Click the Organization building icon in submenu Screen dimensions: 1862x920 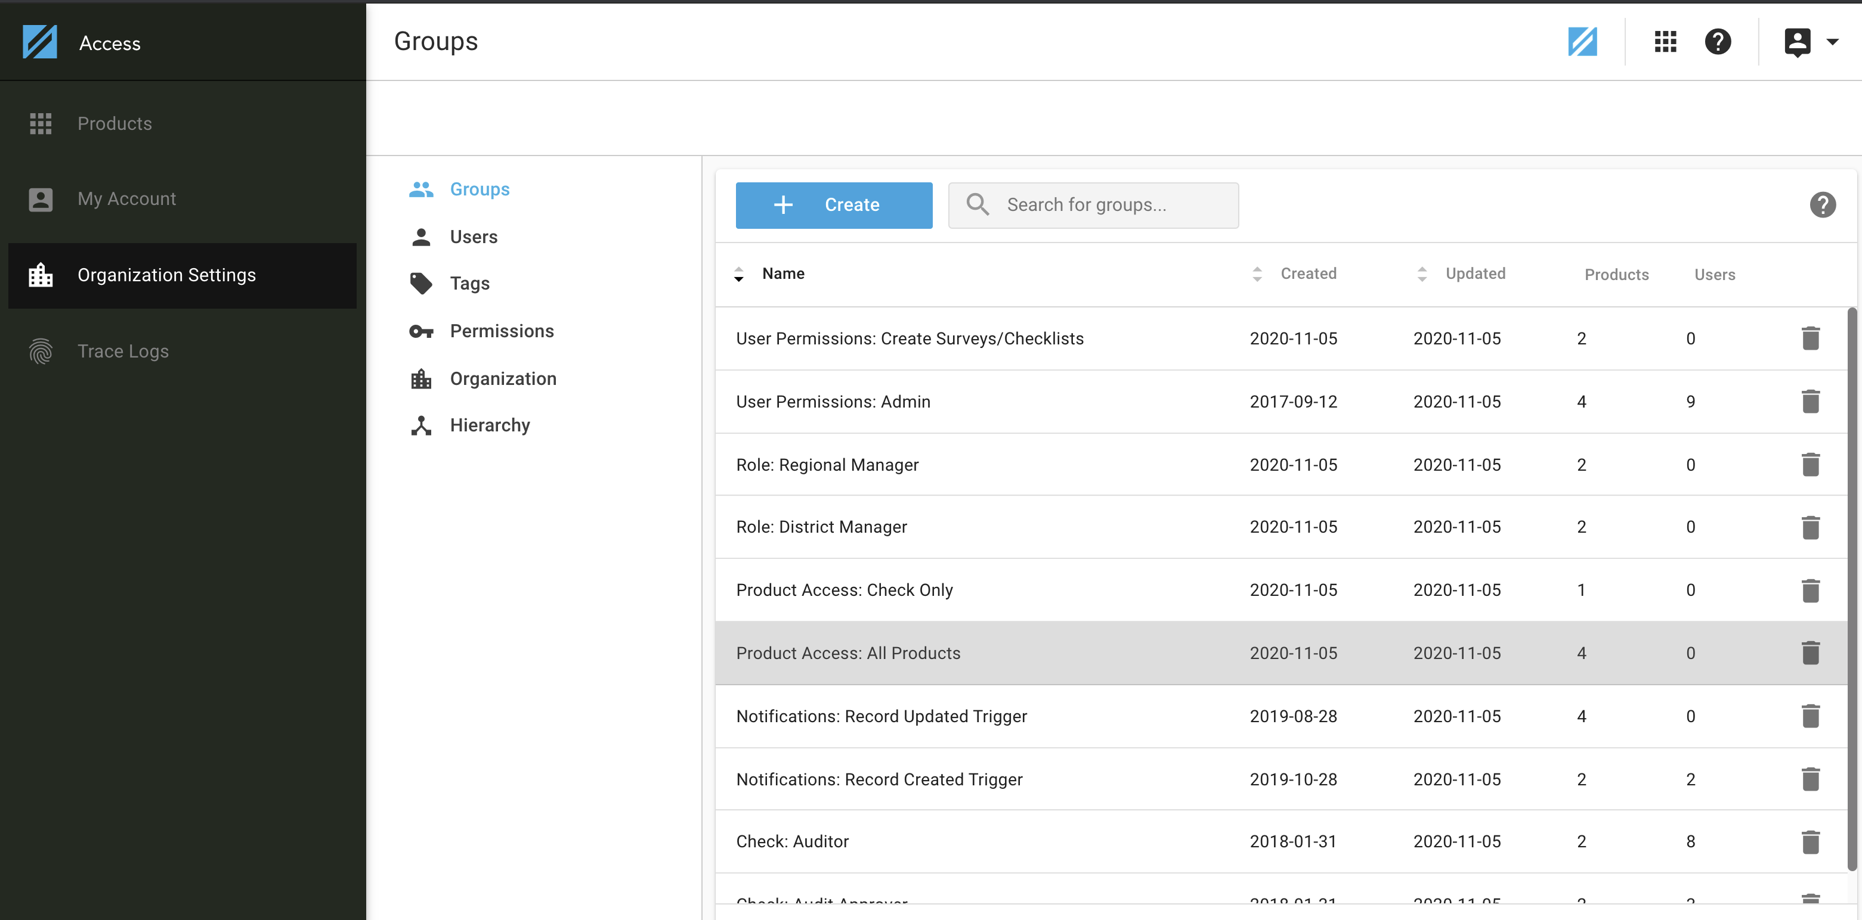(x=422, y=378)
